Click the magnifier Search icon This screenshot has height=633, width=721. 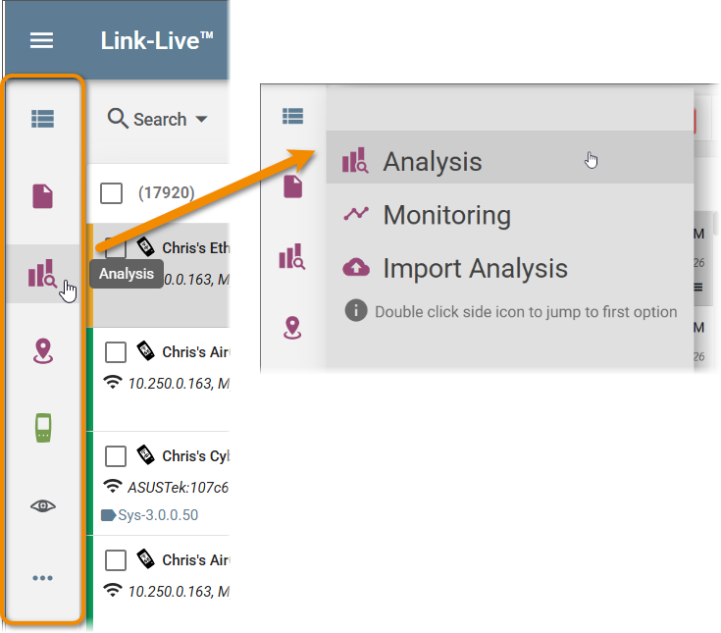tap(118, 119)
